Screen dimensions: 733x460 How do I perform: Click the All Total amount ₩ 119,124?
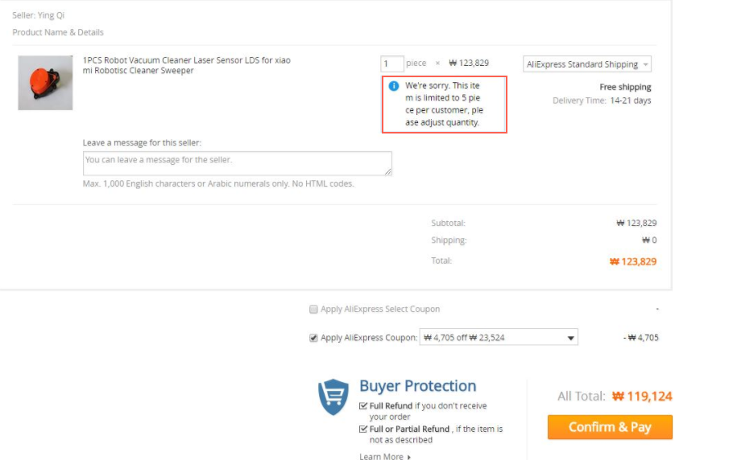click(641, 396)
